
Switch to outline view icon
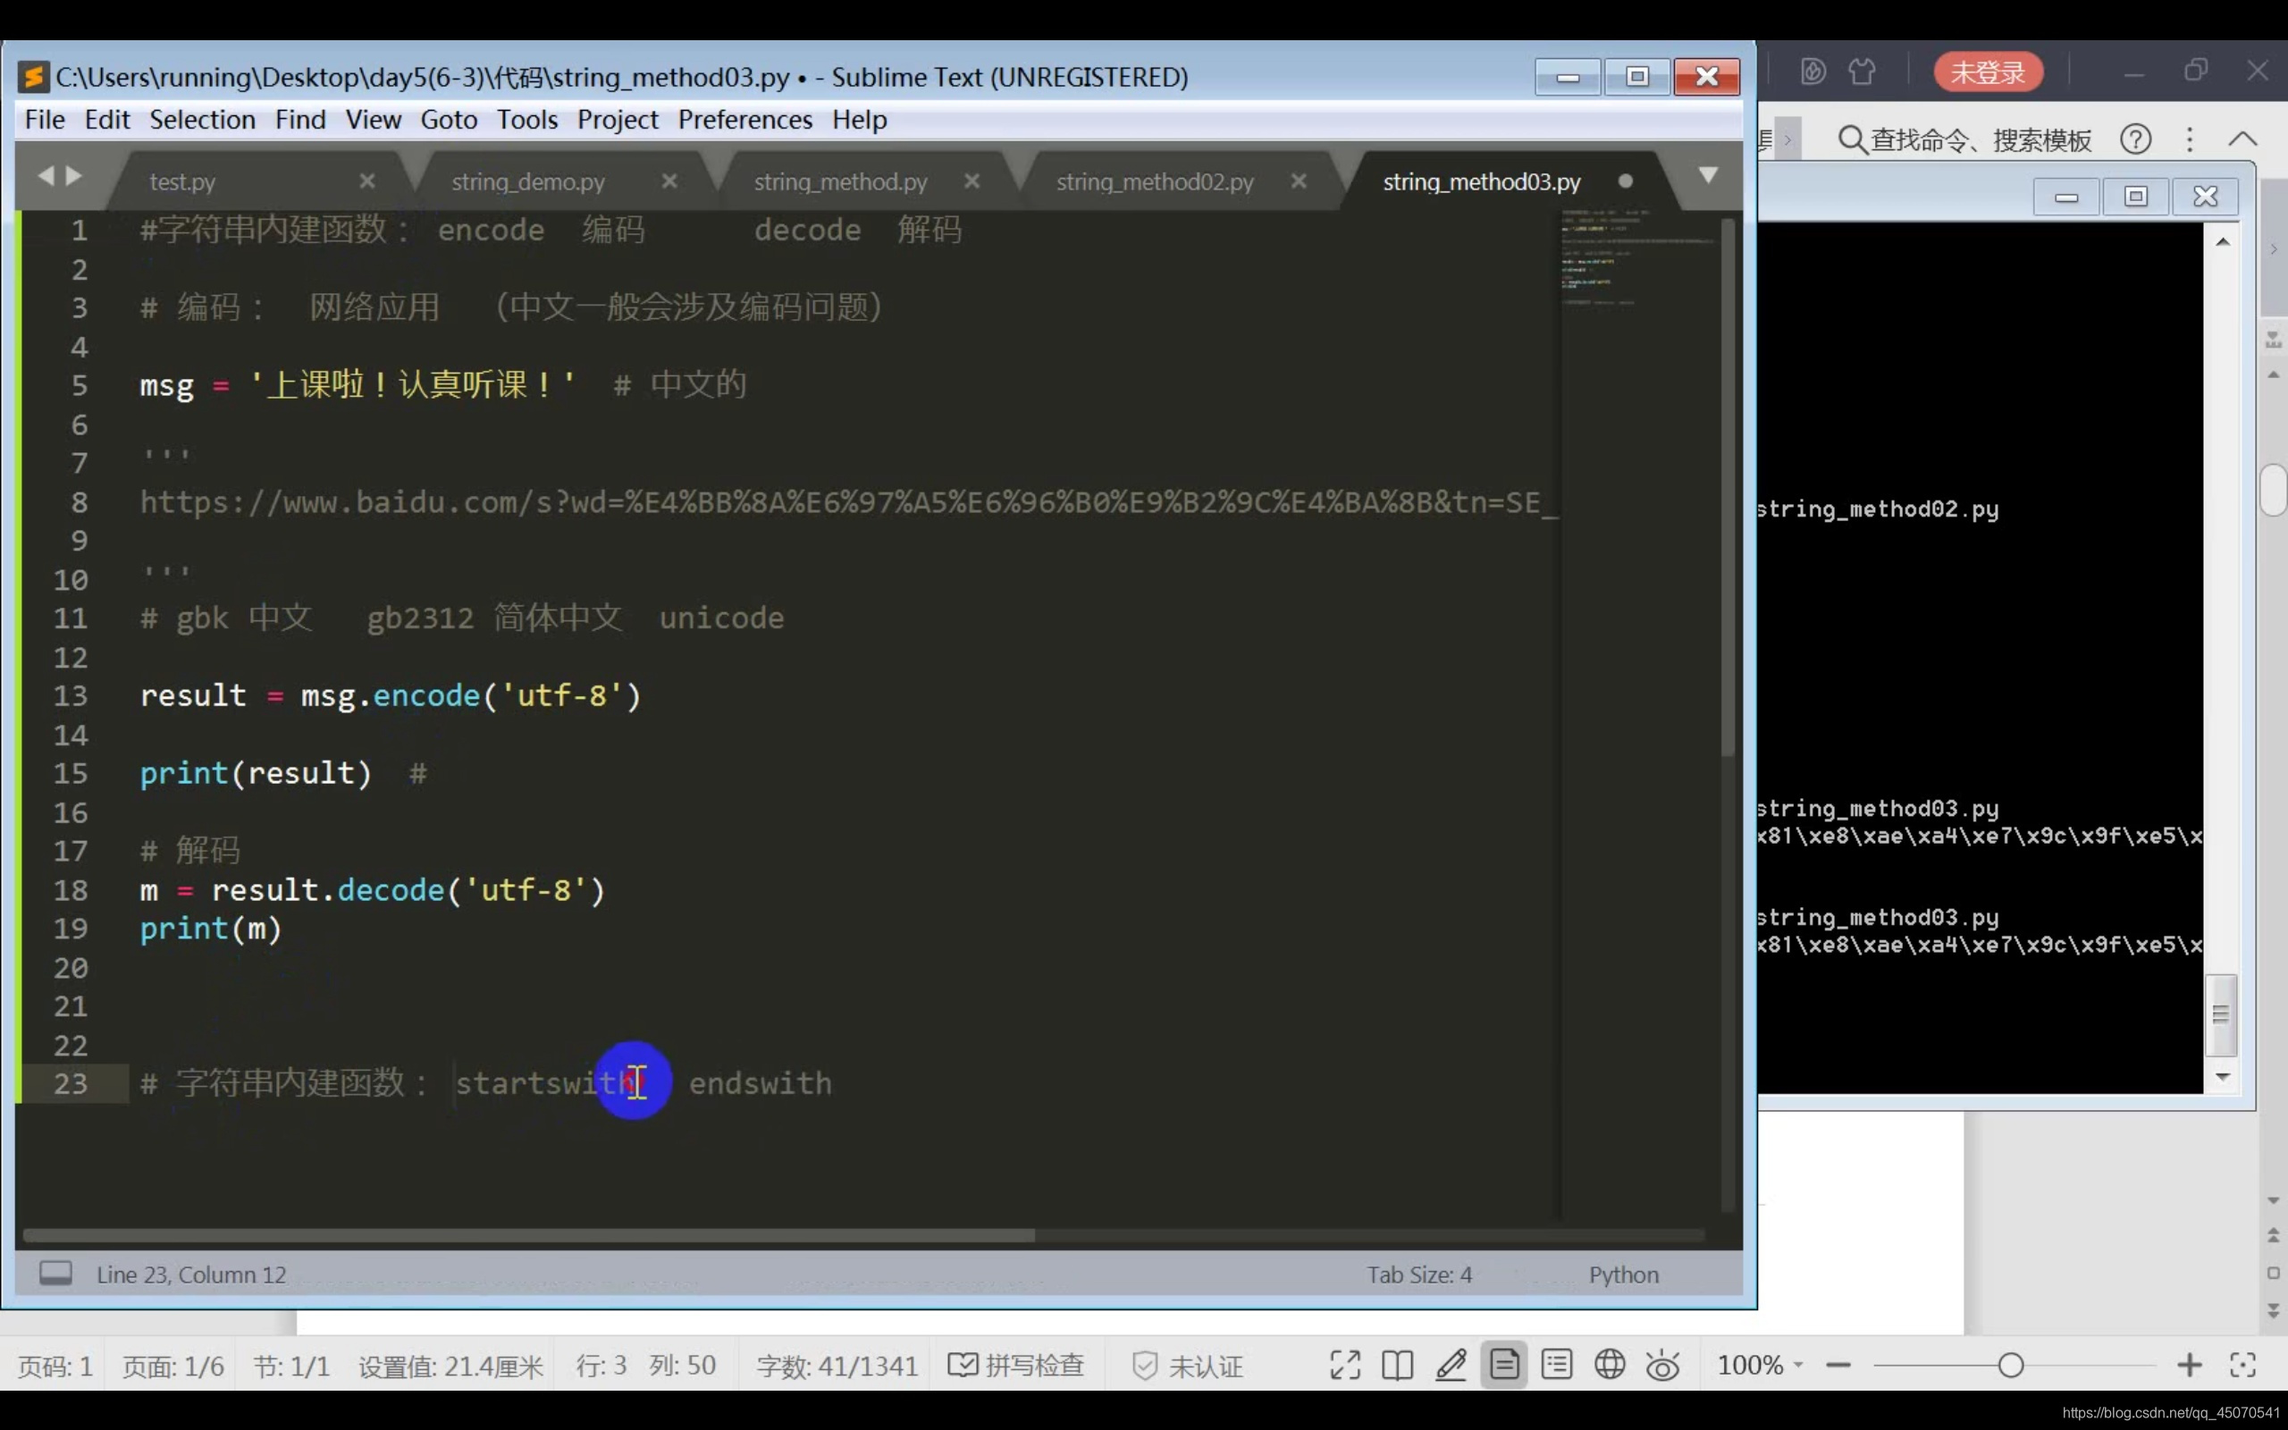coord(1556,1365)
